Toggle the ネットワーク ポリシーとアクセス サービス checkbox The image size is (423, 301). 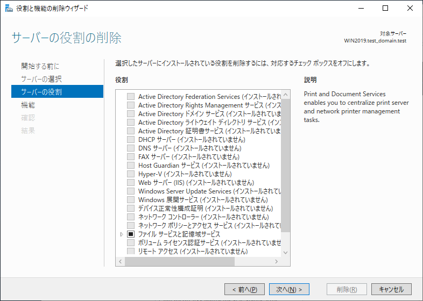[131, 226]
